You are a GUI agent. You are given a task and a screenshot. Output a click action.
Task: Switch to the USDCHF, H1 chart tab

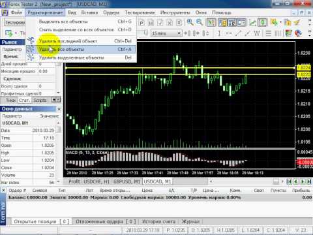point(97,181)
